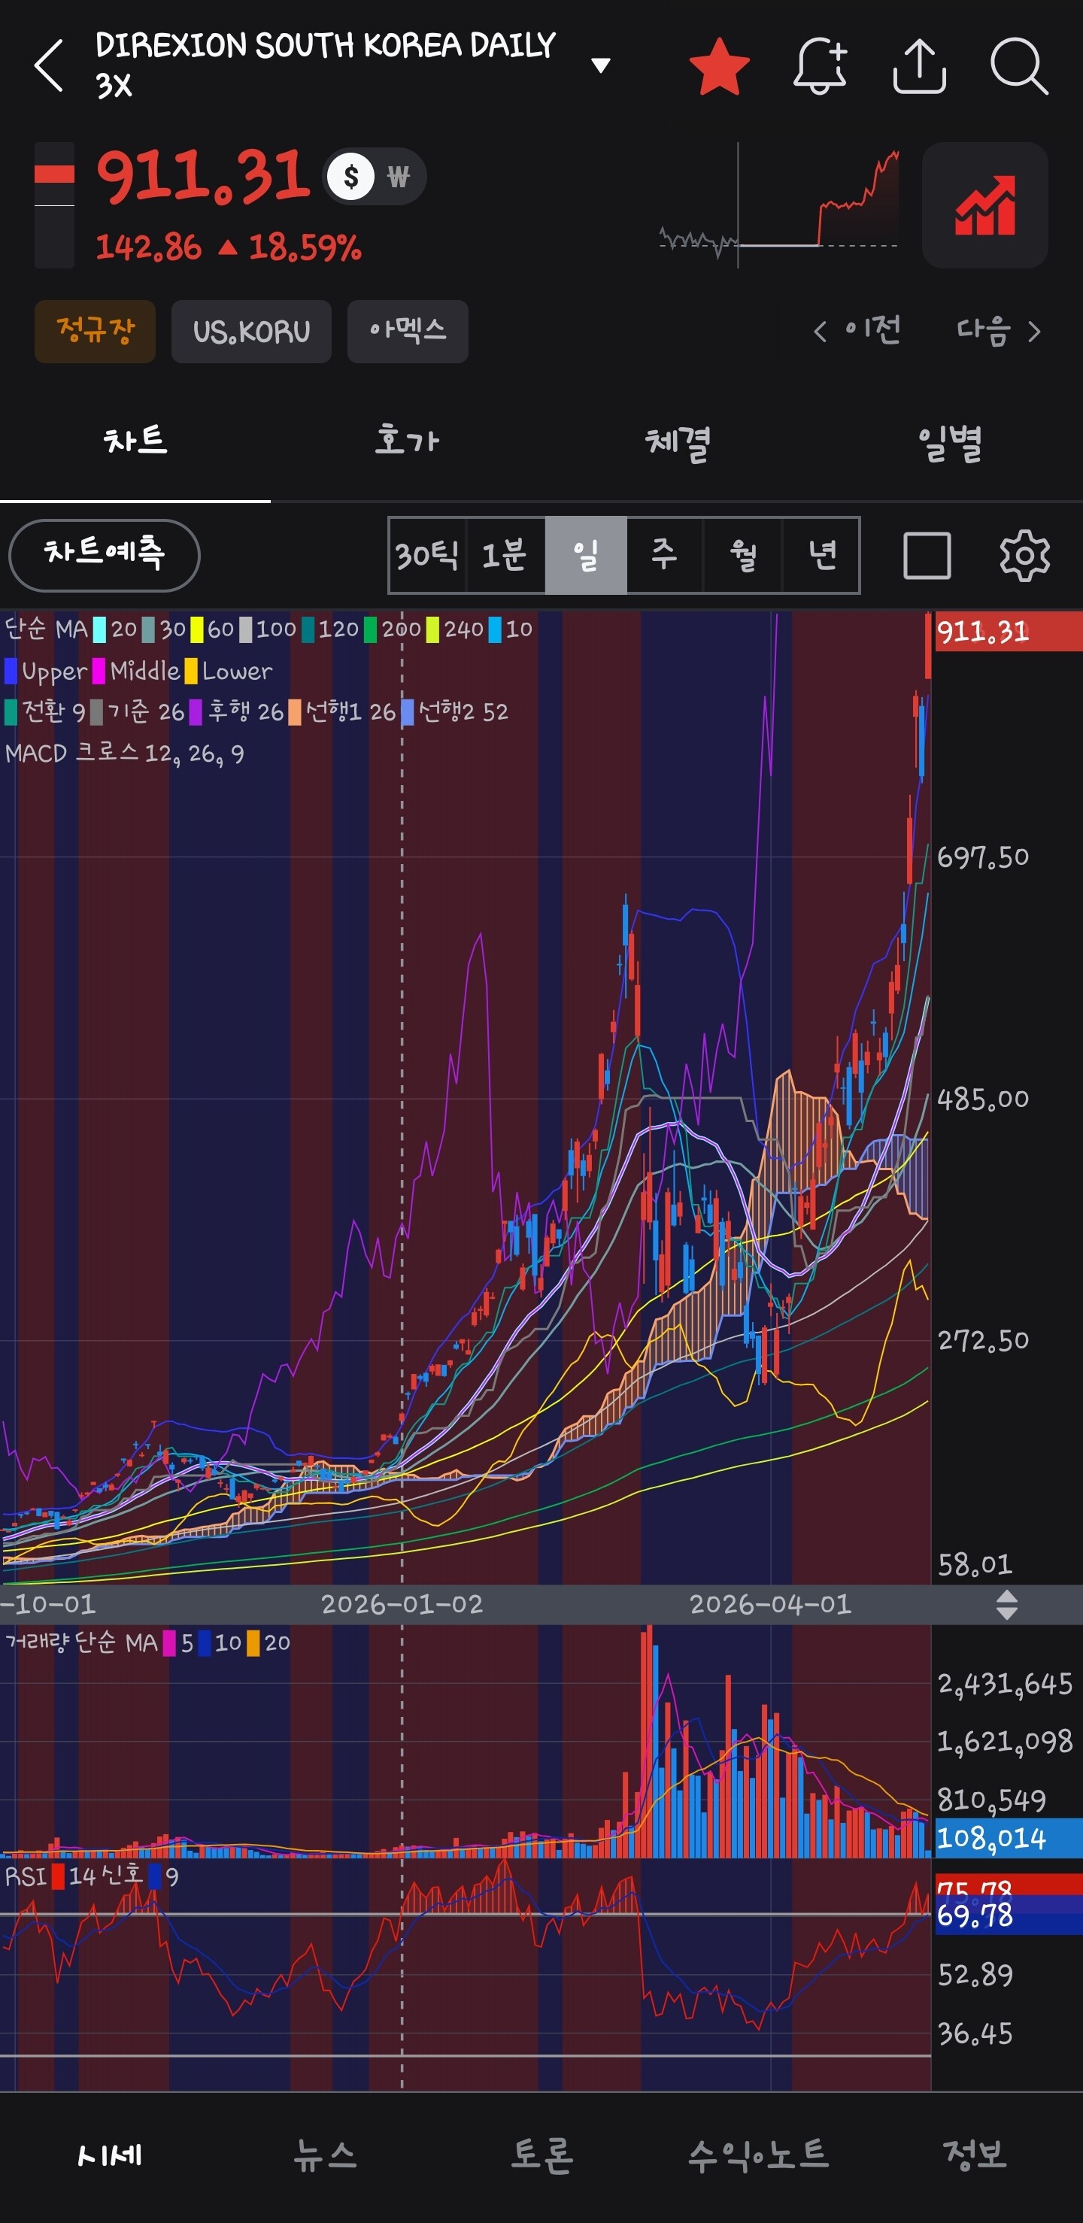Open chart settings gear icon

(1024, 555)
